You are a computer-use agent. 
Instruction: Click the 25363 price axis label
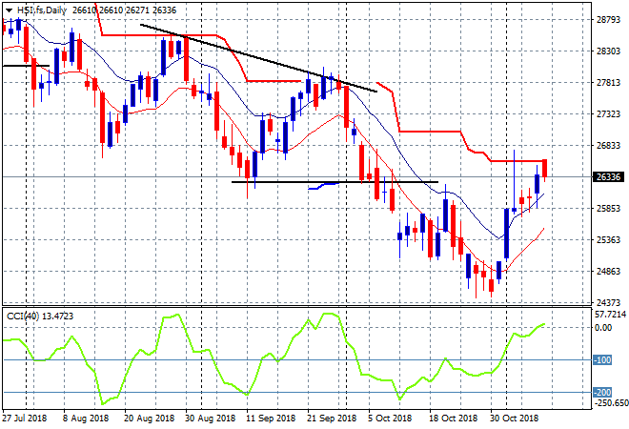[x=609, y=240]
